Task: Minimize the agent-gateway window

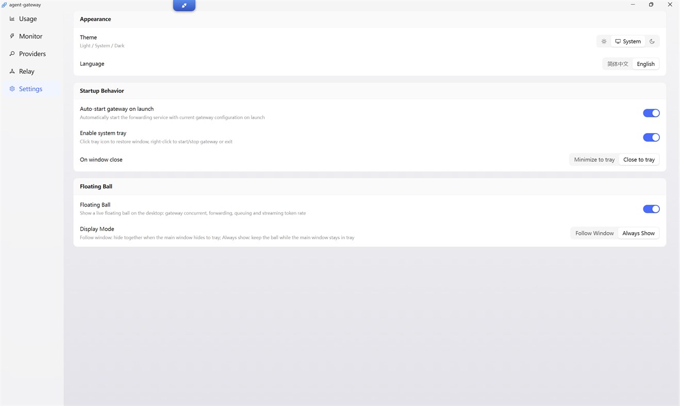Action: click(x=633, y=5)
